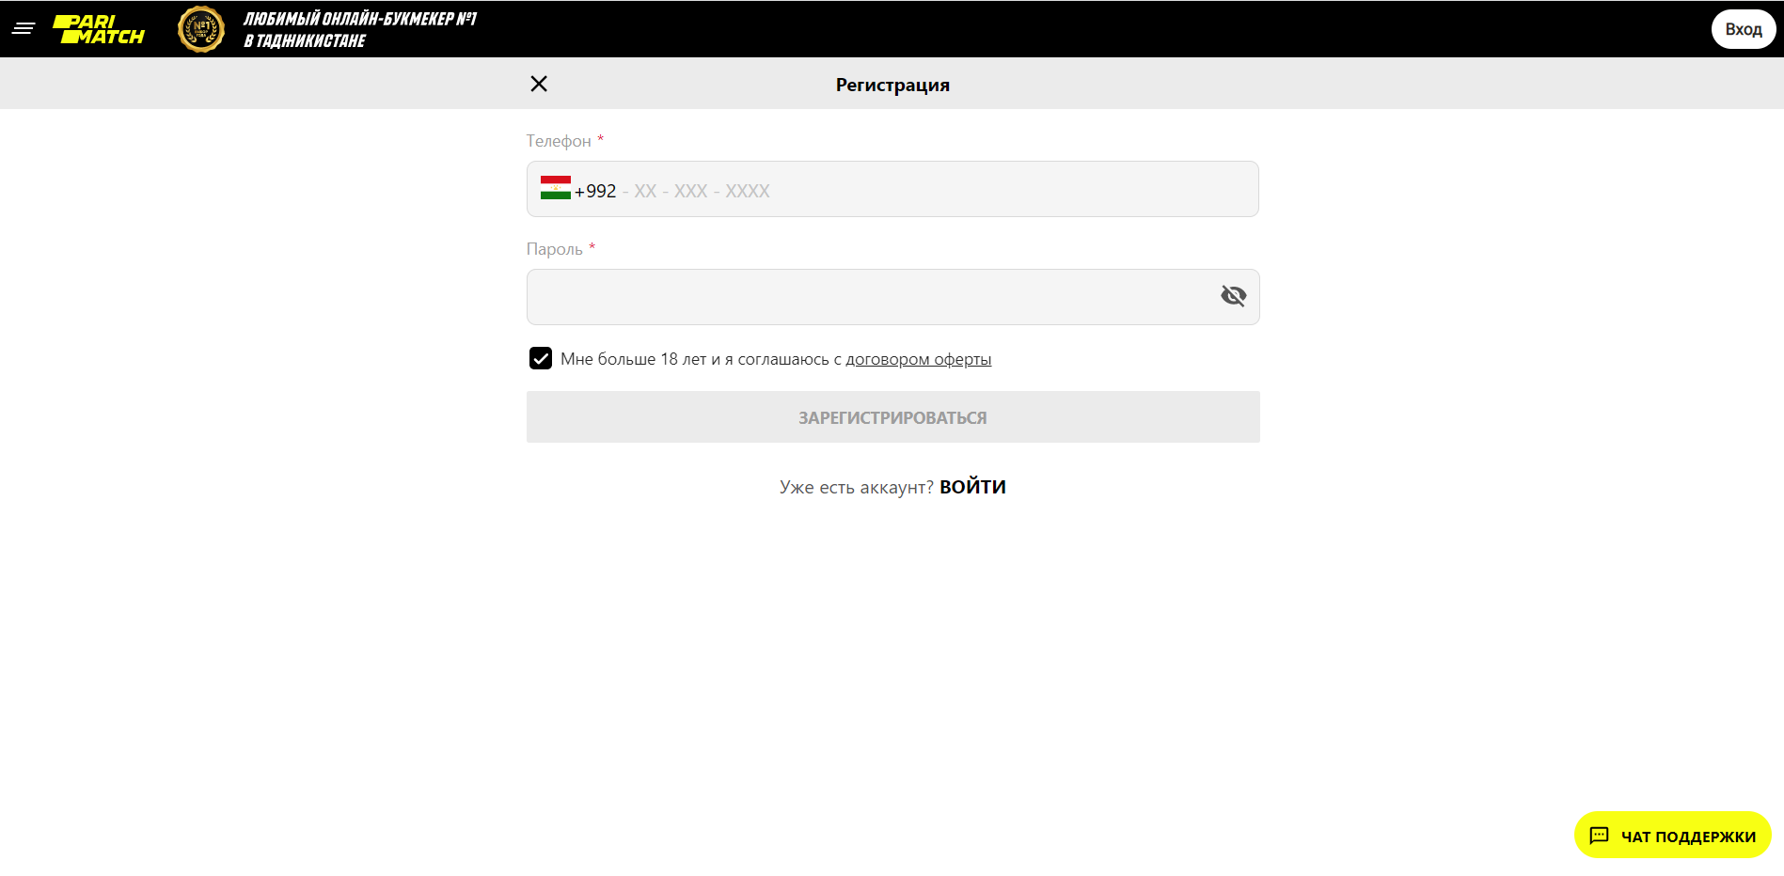Click the Уже есть аккаунт? text
This screenshot has width=1784, height=876.
click(x=857, y=487)
